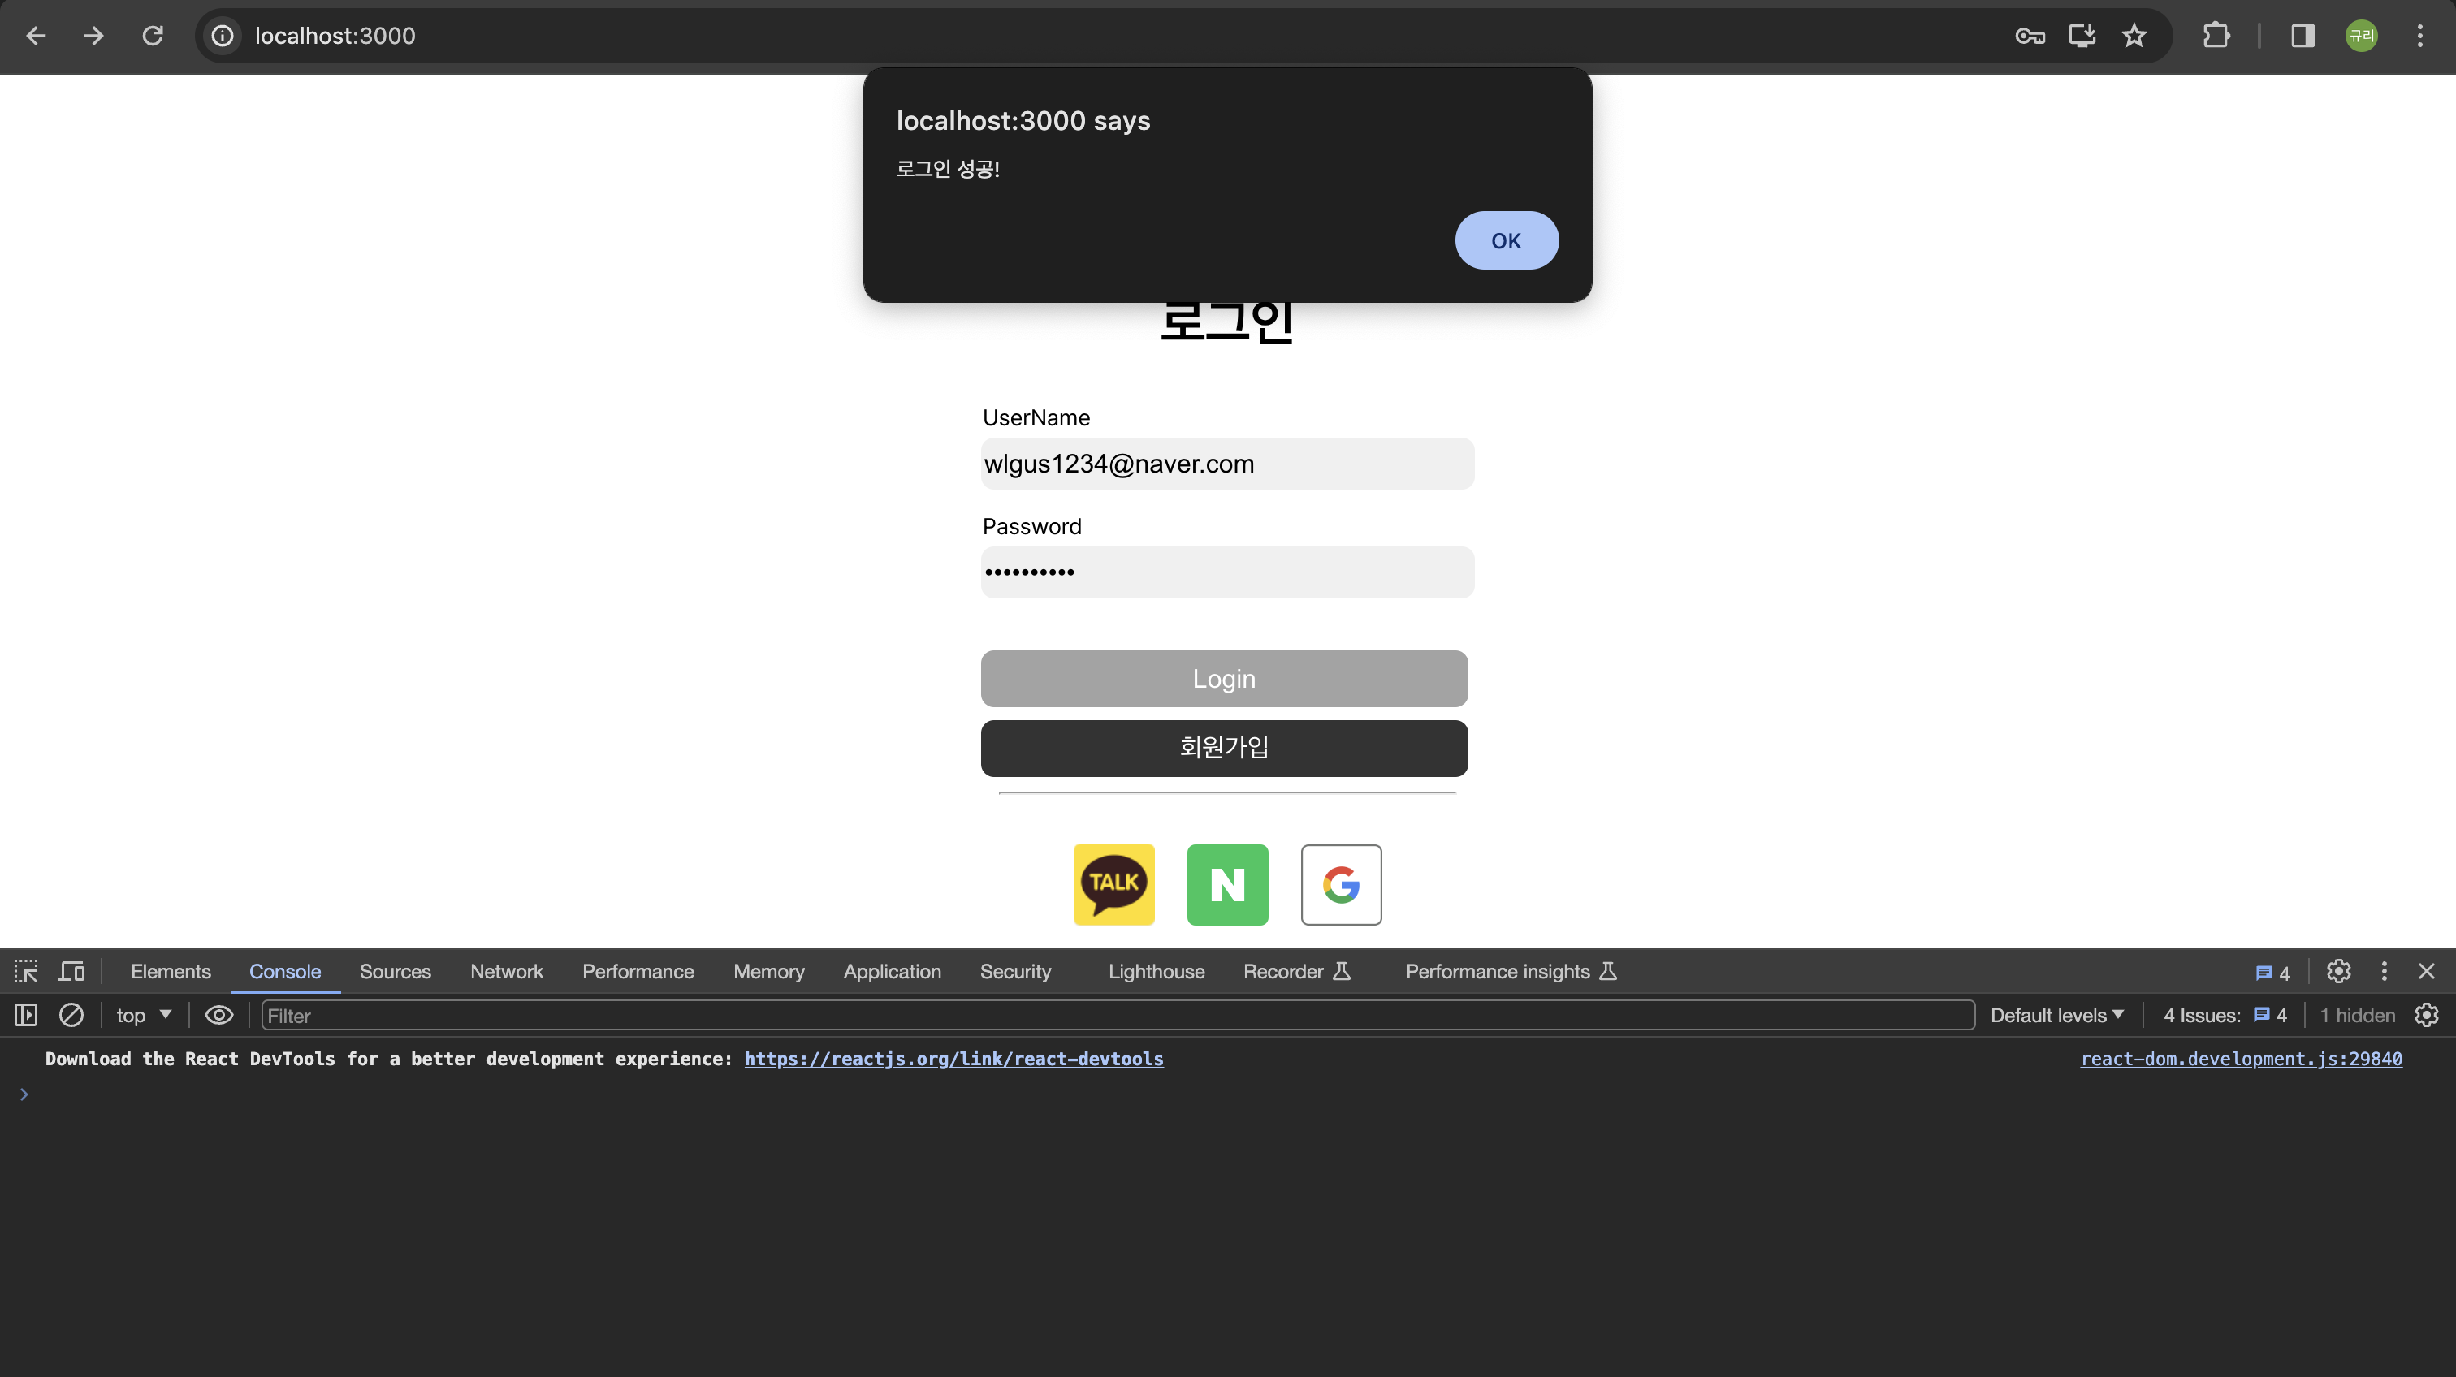The image size is (2456, 1377).
Task: Open the console settings gear icon
Action: click(2427, 1015)
